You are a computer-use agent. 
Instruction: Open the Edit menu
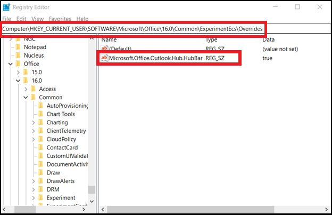click(21, 19)
